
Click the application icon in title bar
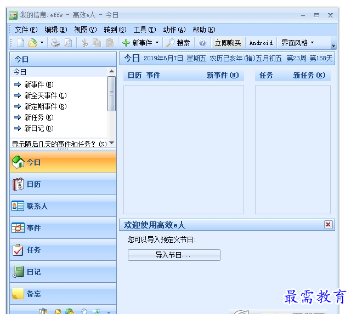coord(13,15)
